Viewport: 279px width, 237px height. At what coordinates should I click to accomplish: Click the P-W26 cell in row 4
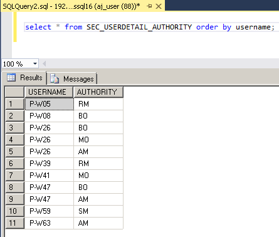click(49, 140)
